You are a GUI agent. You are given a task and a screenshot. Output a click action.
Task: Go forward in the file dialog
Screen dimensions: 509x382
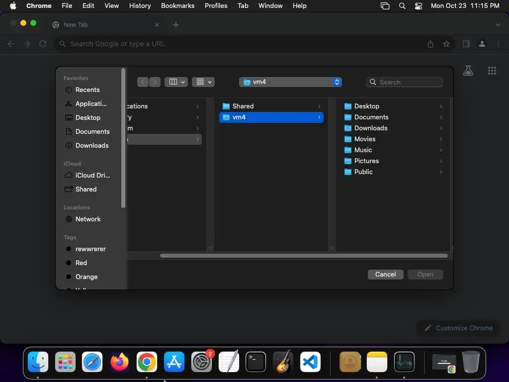click(x=155, y=82)
